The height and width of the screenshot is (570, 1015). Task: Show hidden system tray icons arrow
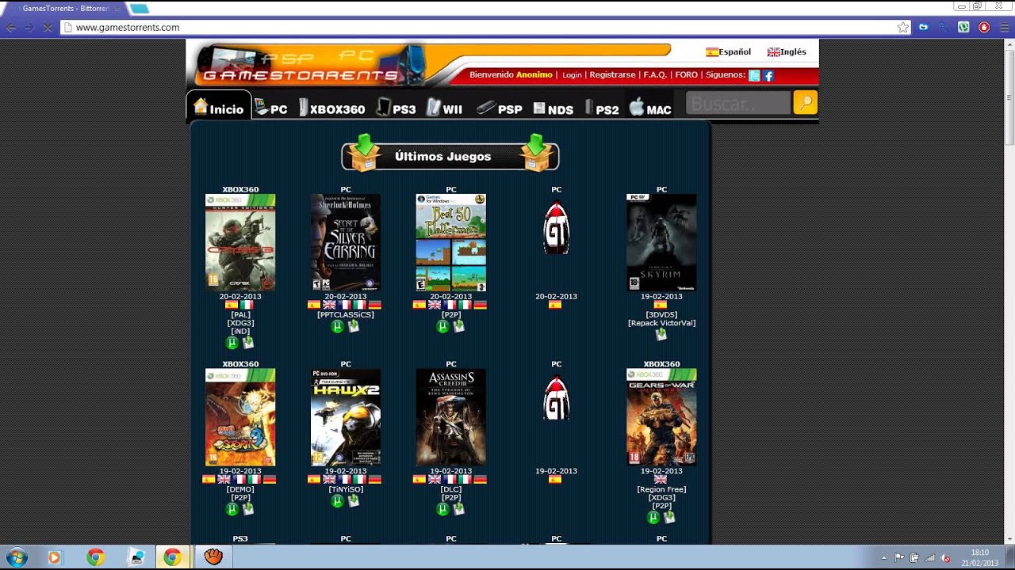tap(884, 557)
